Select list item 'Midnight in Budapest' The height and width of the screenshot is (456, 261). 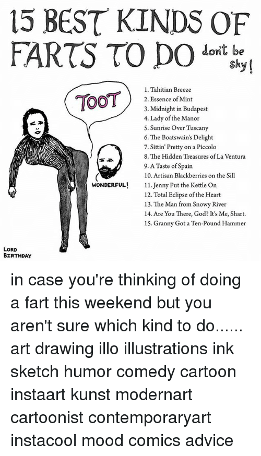pyautogui.click(x=176, y=109)
